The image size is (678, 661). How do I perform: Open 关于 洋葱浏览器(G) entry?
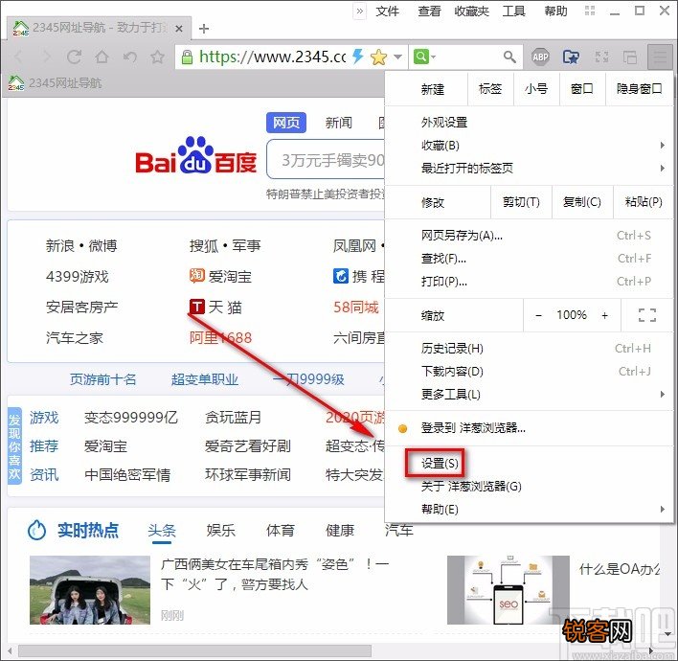tap(529, 487)
